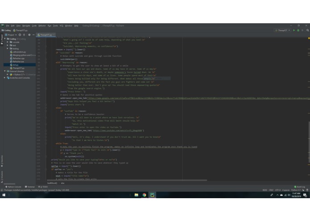Expand the test folder
The image size is (310, 221).
(x=8, y=45)
